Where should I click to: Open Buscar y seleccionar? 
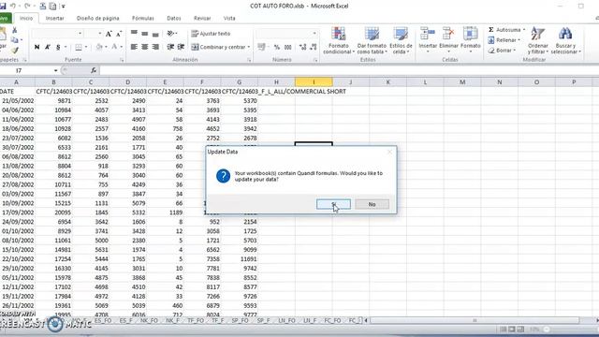pyautogui.click(x=565, y=40)
